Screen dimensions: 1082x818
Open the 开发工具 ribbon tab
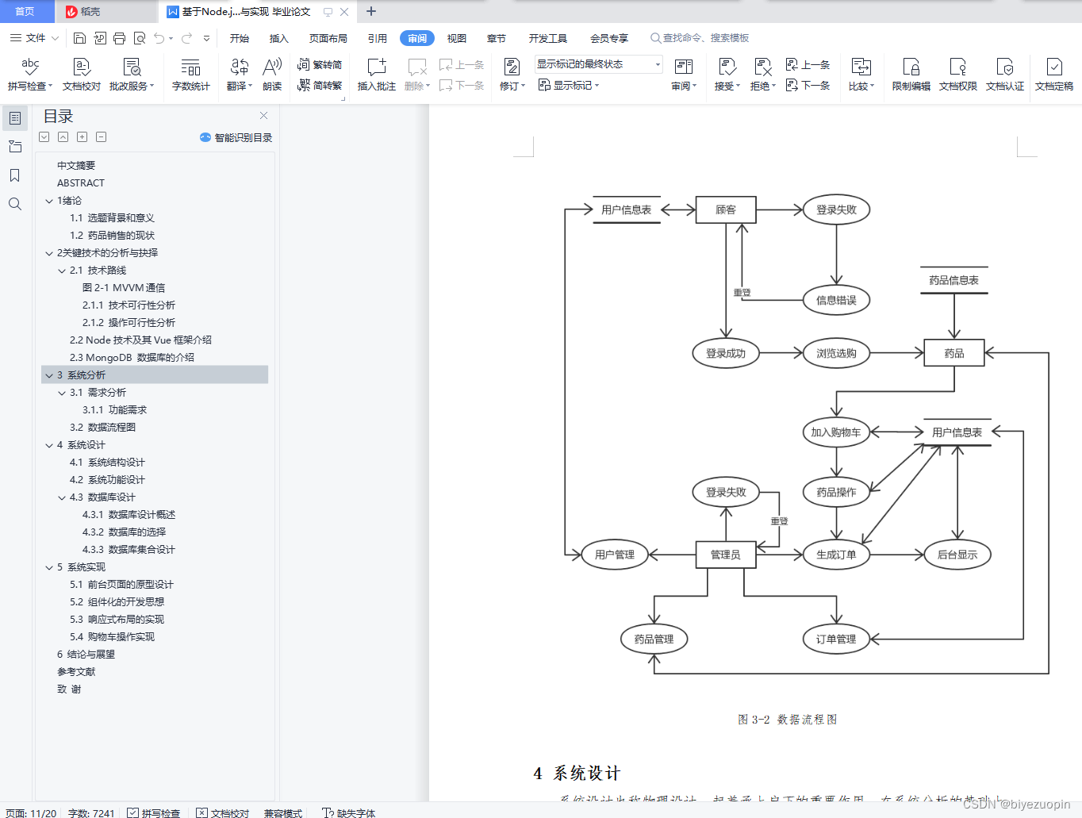coord(548,38)
